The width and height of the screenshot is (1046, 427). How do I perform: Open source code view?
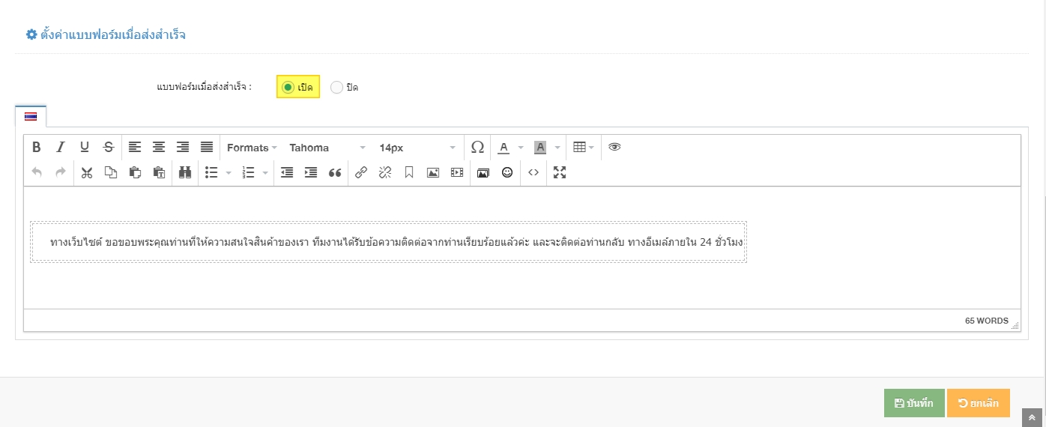(533, 172)
